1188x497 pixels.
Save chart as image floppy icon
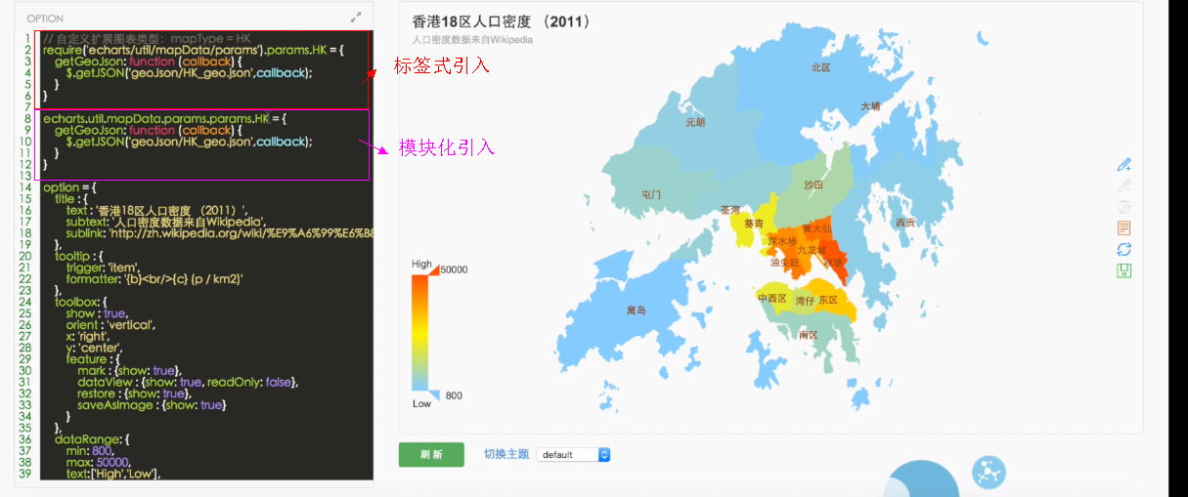1124,270
